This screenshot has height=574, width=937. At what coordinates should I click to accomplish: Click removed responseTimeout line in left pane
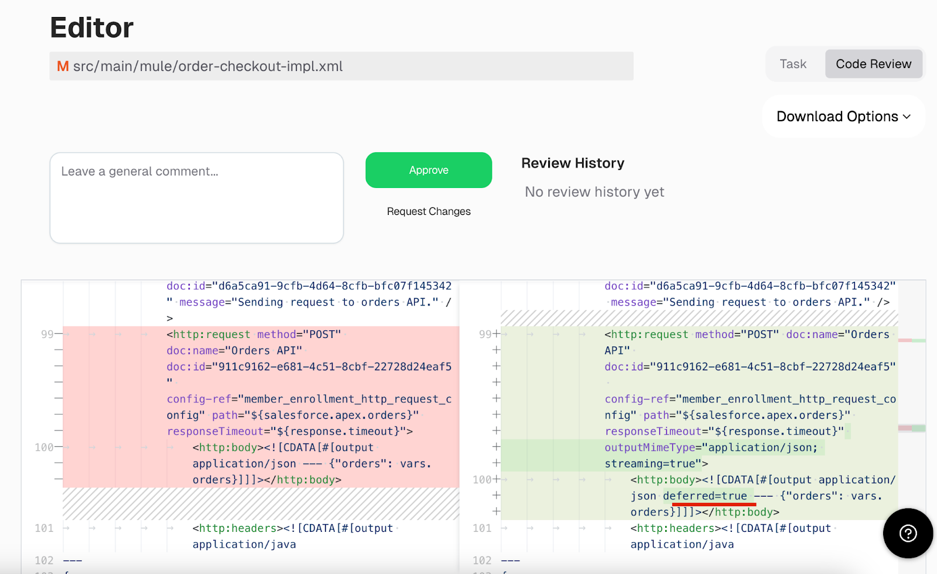click(290, 432)
